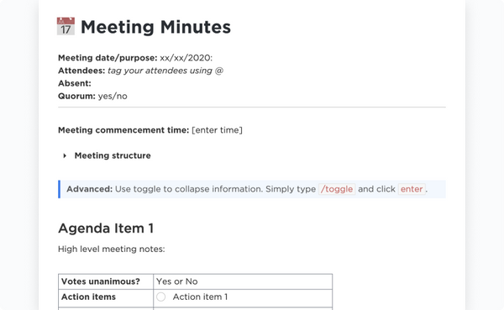Click the 'Yes or No' table cell

(x=243, y=281)
